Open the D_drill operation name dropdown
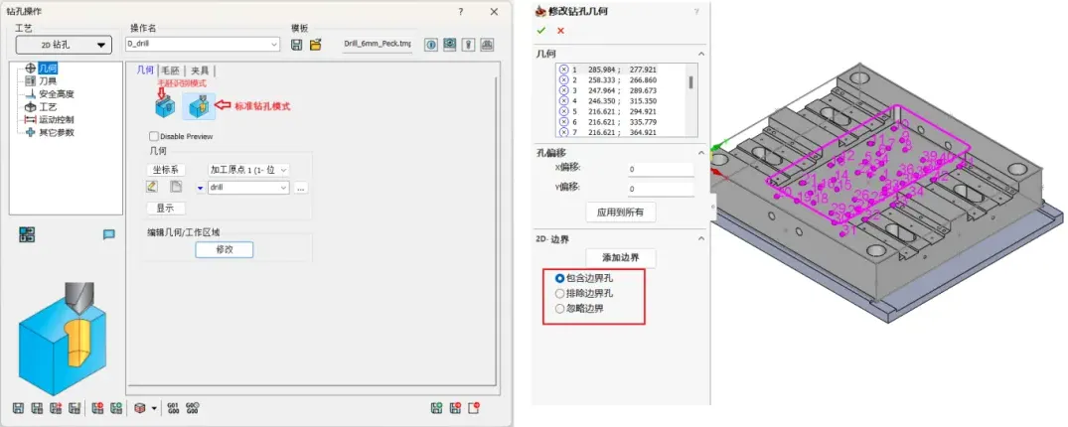 point(274,45)
